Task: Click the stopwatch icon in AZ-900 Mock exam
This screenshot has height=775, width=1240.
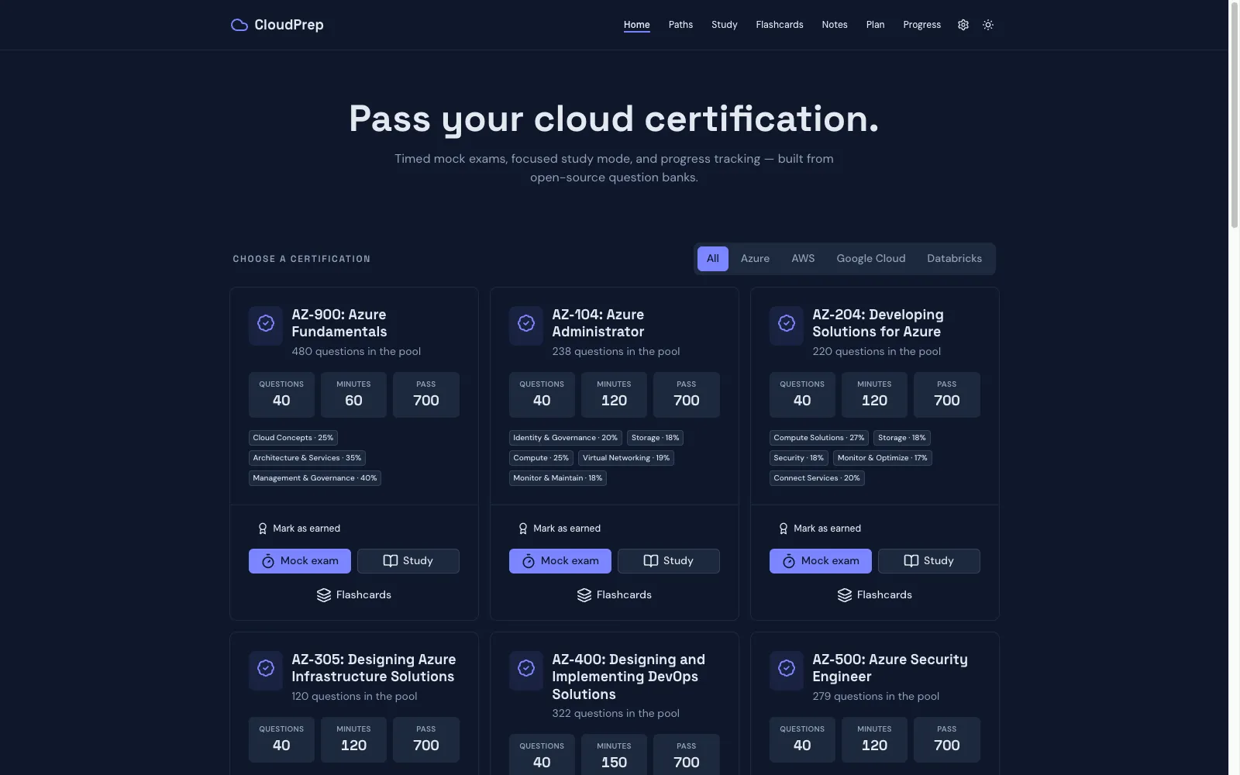Action: pyautogui.click(x=268, y=561)
